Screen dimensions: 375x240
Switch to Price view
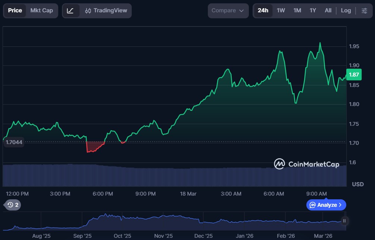pos(15,10)
